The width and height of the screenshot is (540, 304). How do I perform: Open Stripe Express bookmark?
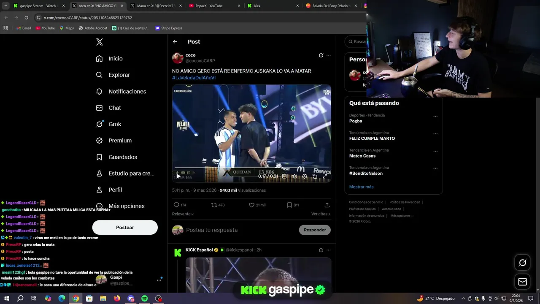tap(169, 28)
